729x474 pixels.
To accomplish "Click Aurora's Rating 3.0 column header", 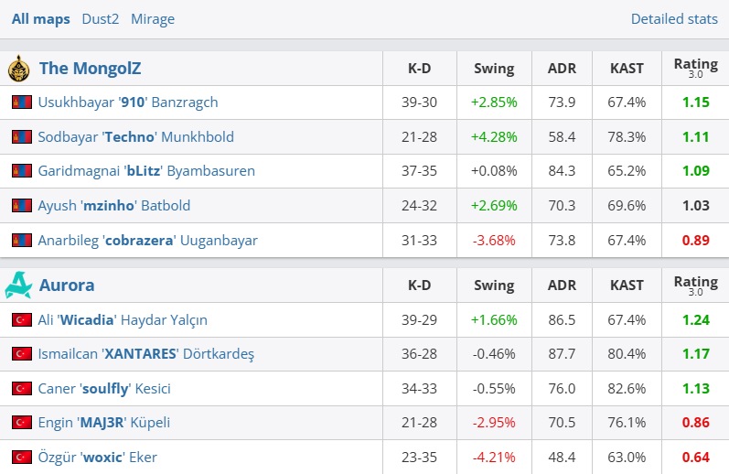I will click(695, 285).
